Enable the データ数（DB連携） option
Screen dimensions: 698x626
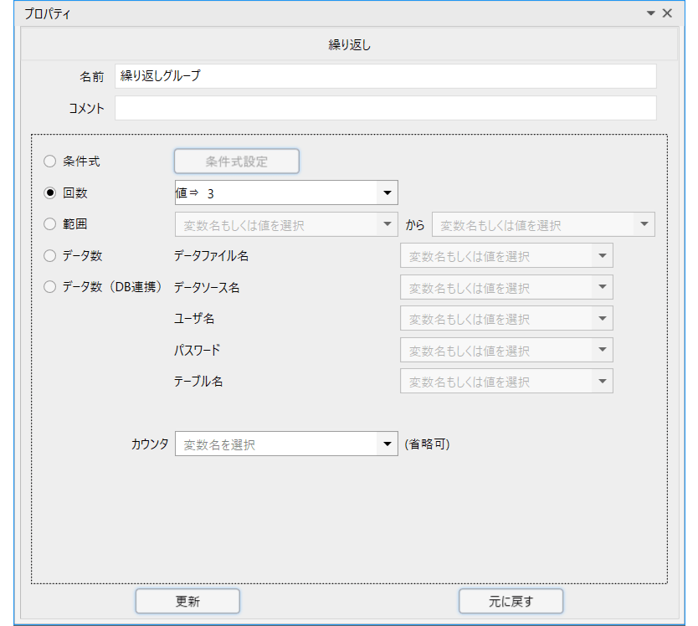coord(49,286)
